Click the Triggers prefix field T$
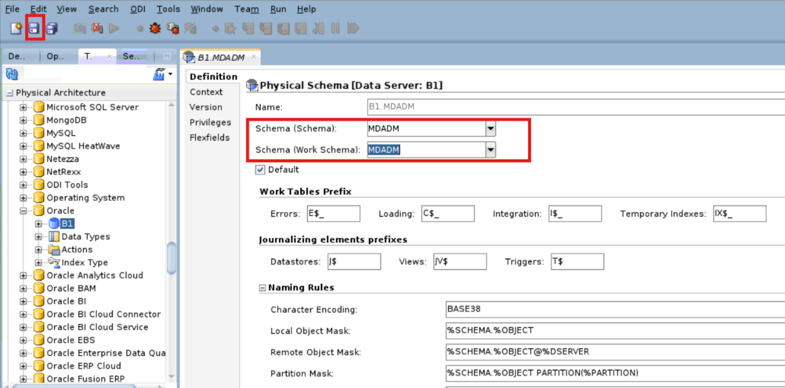785x388 pixels. 578,262
